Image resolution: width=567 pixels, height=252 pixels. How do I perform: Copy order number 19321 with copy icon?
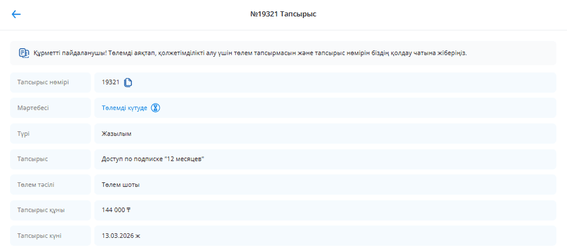pos(128,83)
